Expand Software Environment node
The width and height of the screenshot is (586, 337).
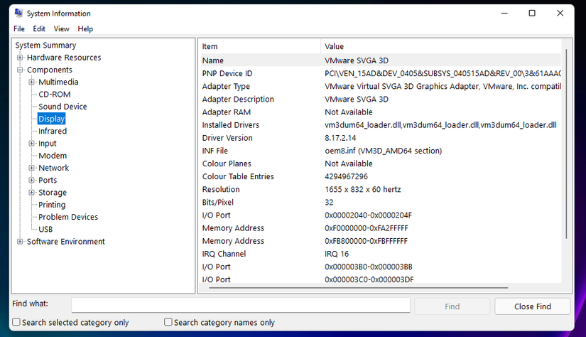tap(20, 242)
